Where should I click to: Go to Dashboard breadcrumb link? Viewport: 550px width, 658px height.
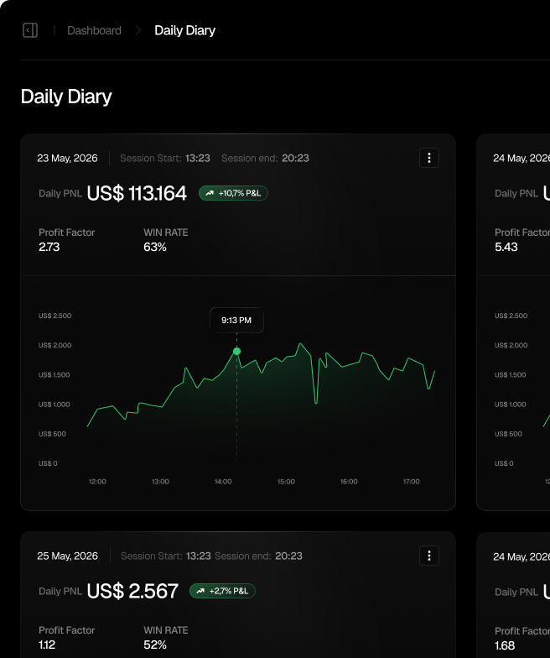pos(94,30)
